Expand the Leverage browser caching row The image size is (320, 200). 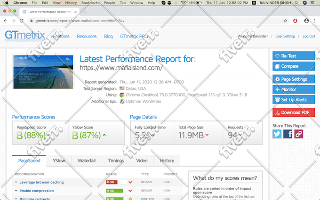16,182
